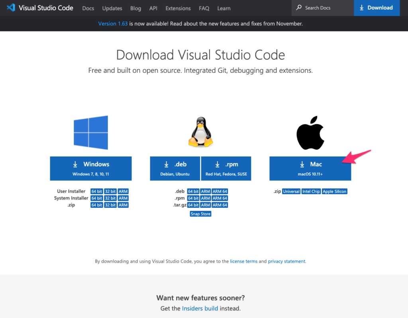Image resolution: width=408 pixels, height=318 pixels.
Task: Download Linux .rpm 64 bit
Action: 193,198
